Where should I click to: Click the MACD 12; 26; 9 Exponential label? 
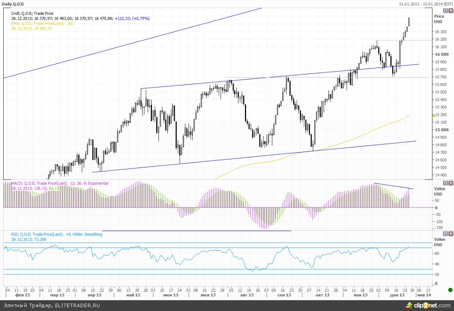pyautogui.click(x=60, y=183)
